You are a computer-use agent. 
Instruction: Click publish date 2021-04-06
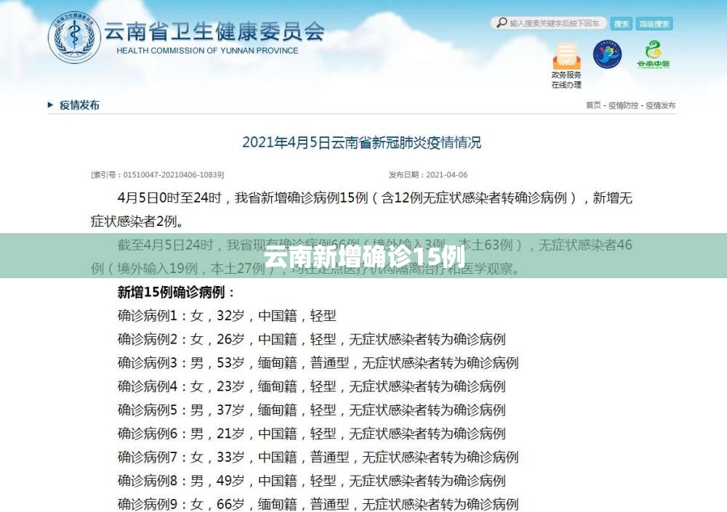tap(446, 175)
